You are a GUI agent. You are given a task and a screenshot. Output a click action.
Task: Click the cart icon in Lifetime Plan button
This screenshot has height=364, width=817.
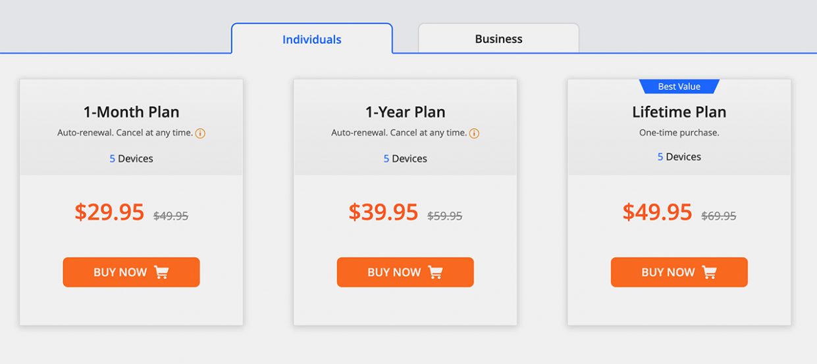coord(709,272)
